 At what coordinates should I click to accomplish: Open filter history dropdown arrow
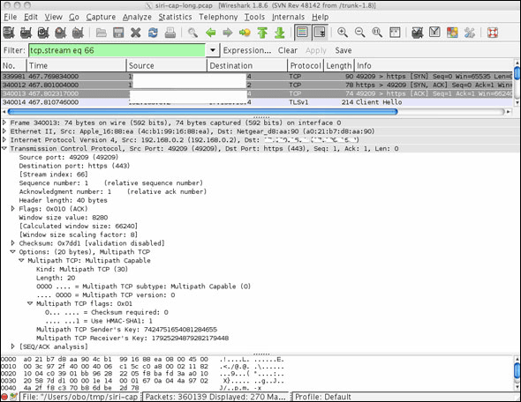pyautogui.click(x=212, y=50)
